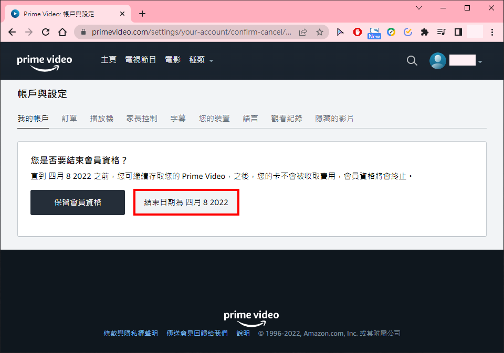Click the lock icon in address bar
This screenshot has height=353, width=504.
tap(83, 32)
